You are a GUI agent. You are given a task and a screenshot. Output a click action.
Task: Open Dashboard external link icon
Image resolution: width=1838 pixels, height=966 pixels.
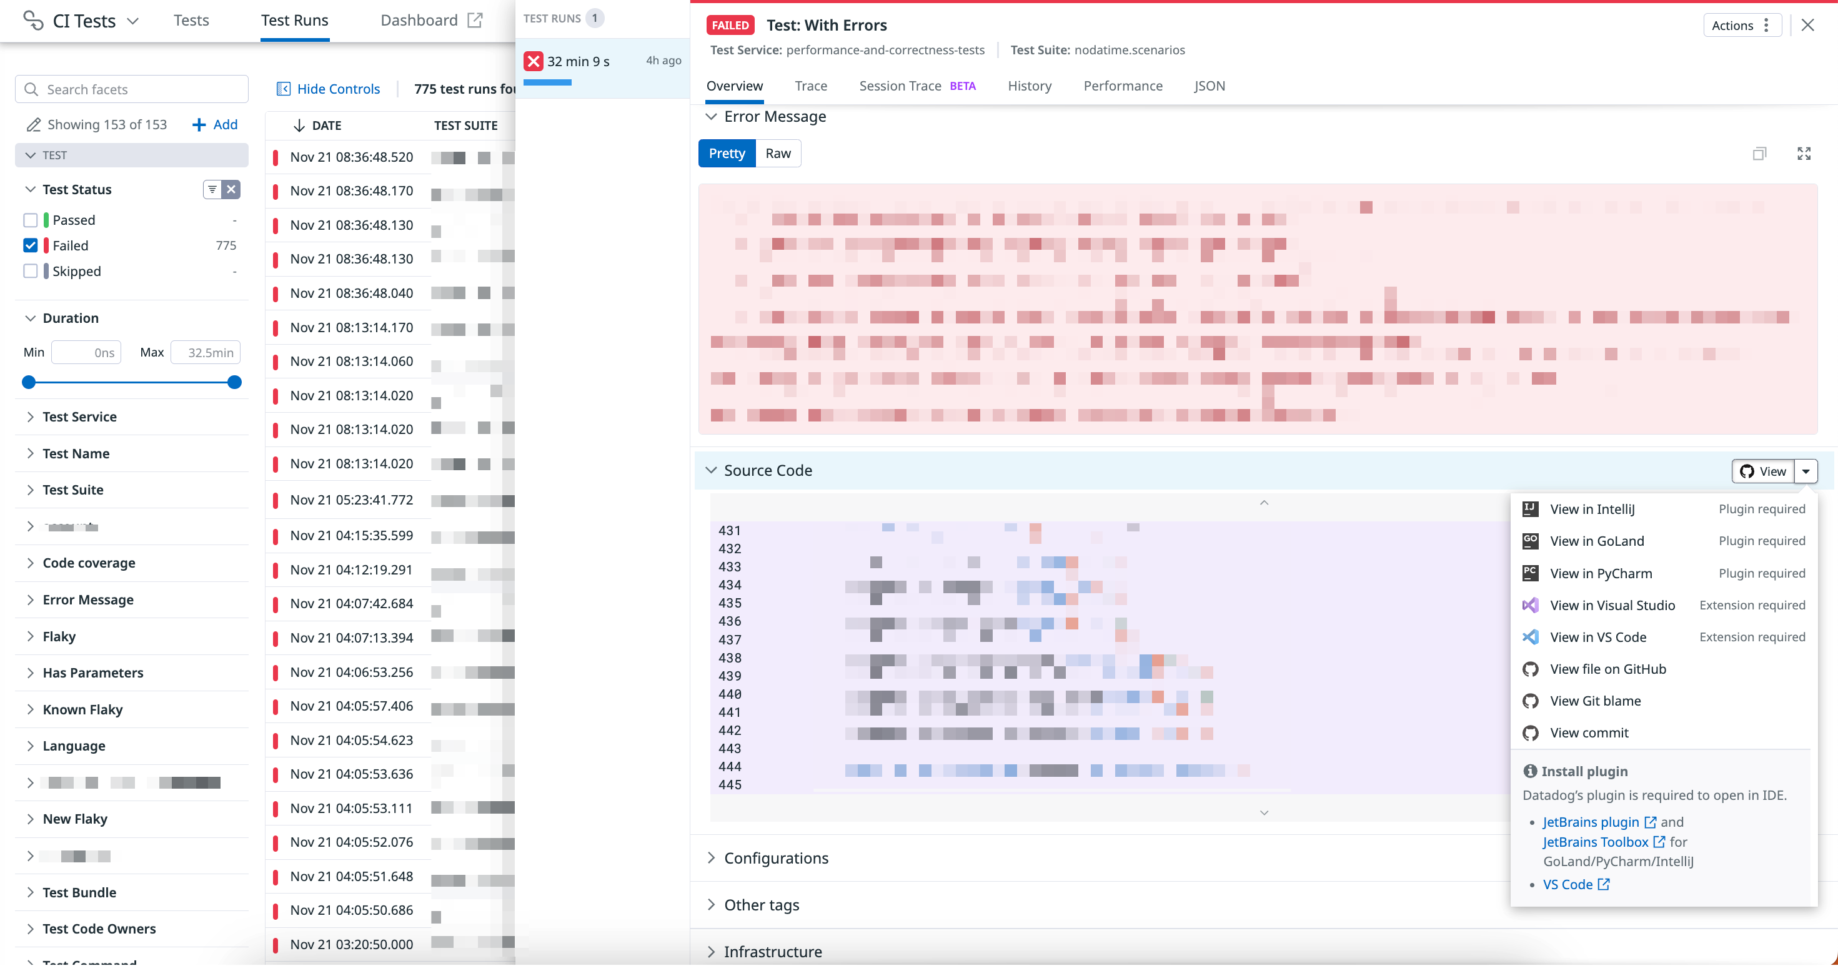pos(475,20)
